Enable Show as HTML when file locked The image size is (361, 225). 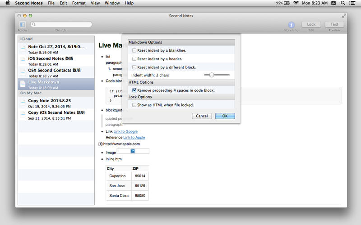coord(134,105)
